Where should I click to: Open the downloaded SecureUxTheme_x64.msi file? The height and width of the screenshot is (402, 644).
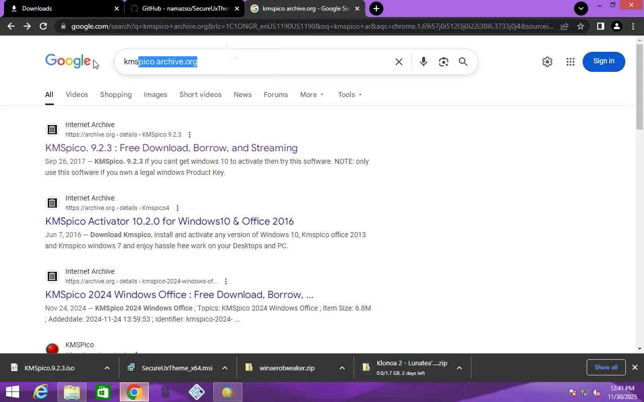coord(177,368)
